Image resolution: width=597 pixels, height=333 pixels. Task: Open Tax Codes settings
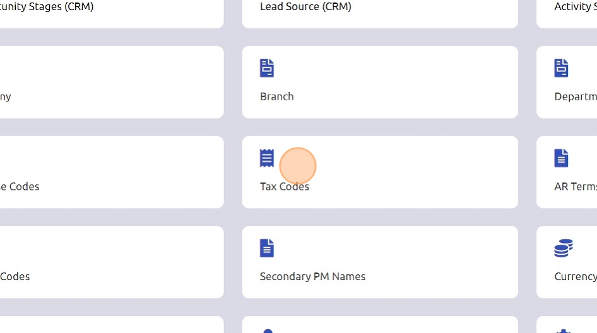click(285, 187)
